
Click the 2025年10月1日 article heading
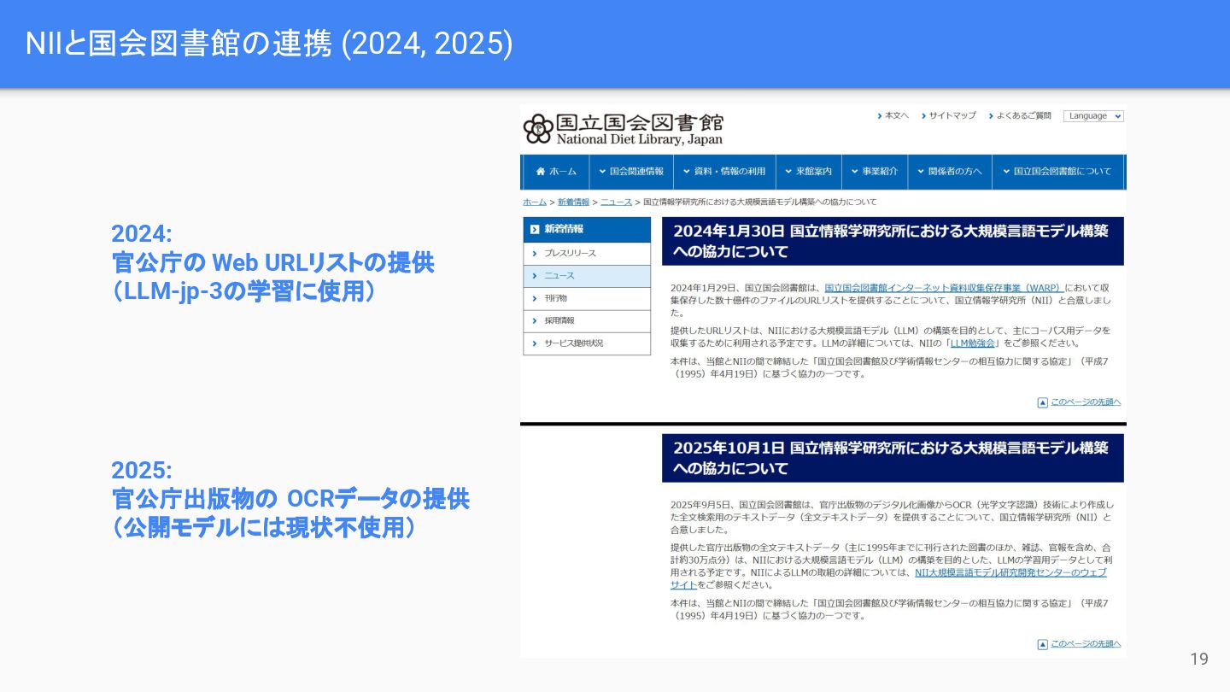893,458
